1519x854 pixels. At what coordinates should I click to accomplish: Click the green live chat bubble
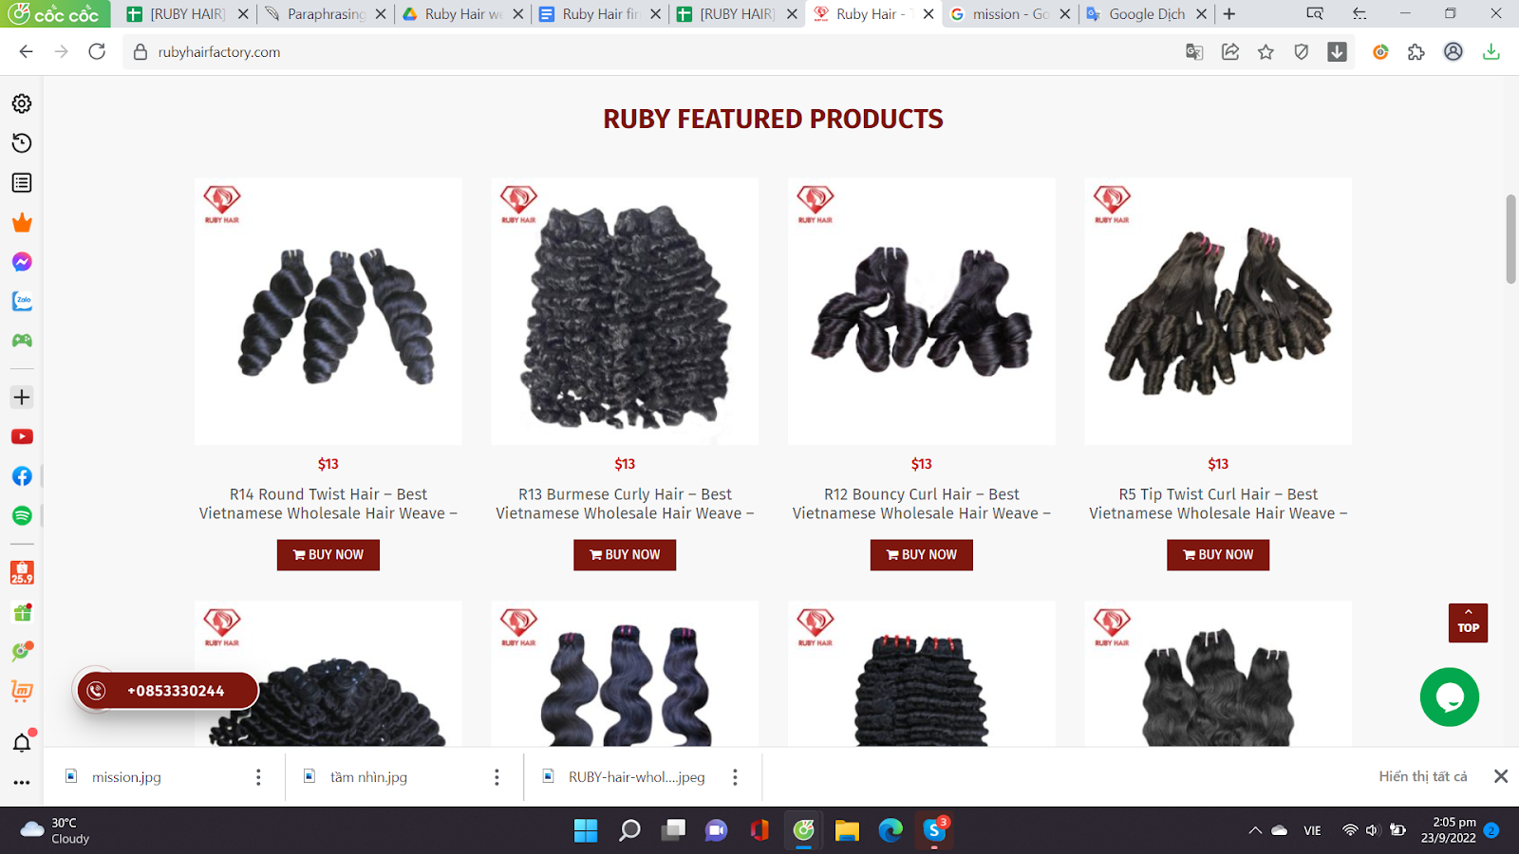(1449, 697)
